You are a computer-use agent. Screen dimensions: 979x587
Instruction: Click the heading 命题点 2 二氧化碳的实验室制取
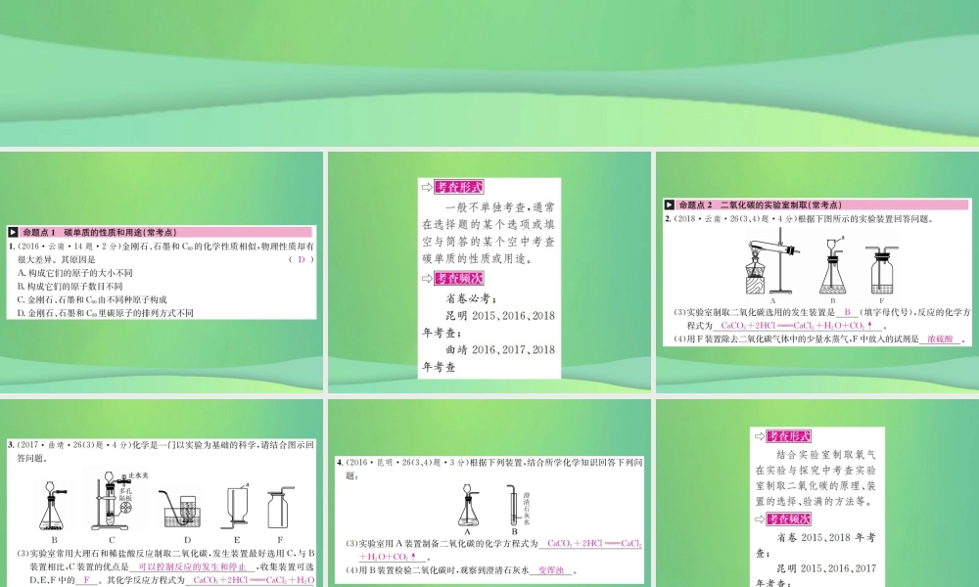click(x=760, y=204)
